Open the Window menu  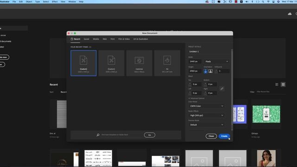(72, 2)
